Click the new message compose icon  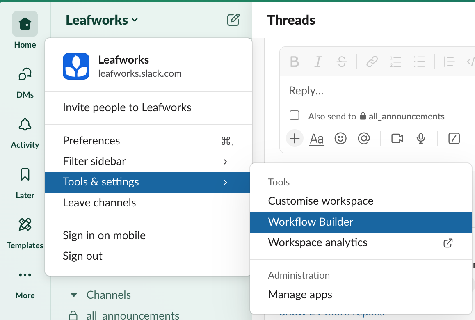pyautogui.click(x=233, y=20)
